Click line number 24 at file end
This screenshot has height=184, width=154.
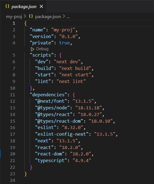(13, 180)
